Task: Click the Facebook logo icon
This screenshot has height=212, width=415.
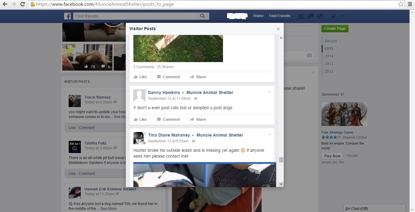Action: pyautogui.click(x=67, y=16)
